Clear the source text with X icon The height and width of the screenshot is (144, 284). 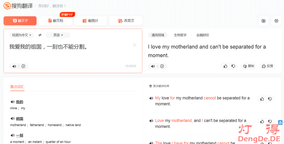click(135, 45)
